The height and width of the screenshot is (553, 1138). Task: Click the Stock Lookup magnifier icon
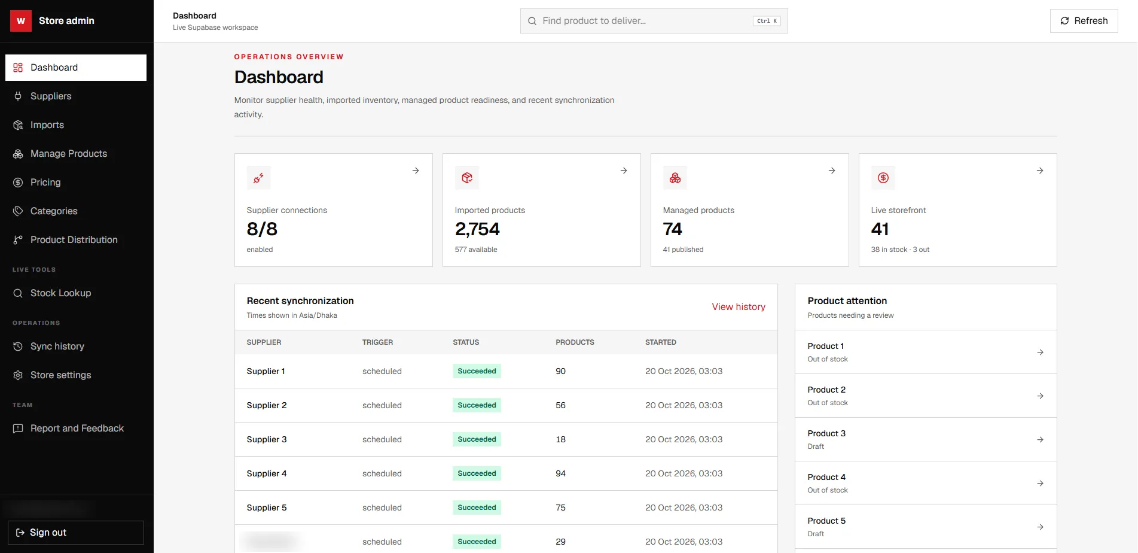18,293
